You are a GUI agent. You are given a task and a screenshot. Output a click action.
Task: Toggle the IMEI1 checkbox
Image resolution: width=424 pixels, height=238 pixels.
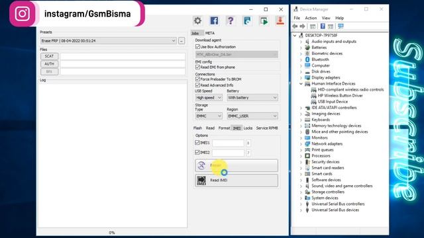coord(197,143)
